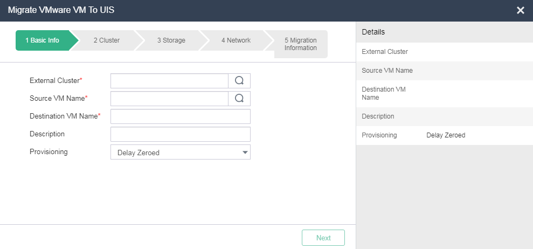The width and height of the screenshot is (533, 249).
Task: Go to the 2 Cluster step
Action: [x=107, y=40]
